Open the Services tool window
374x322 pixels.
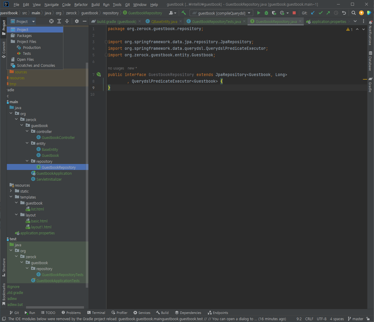pyautogui.click(x=142, y=313)
